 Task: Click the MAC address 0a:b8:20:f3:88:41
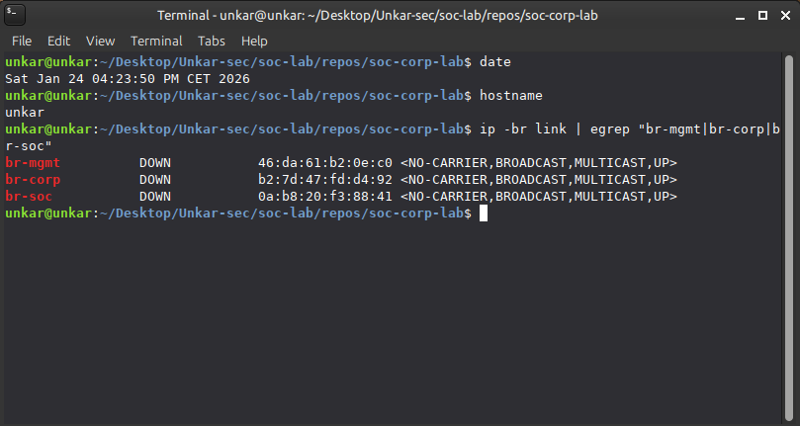325,197
